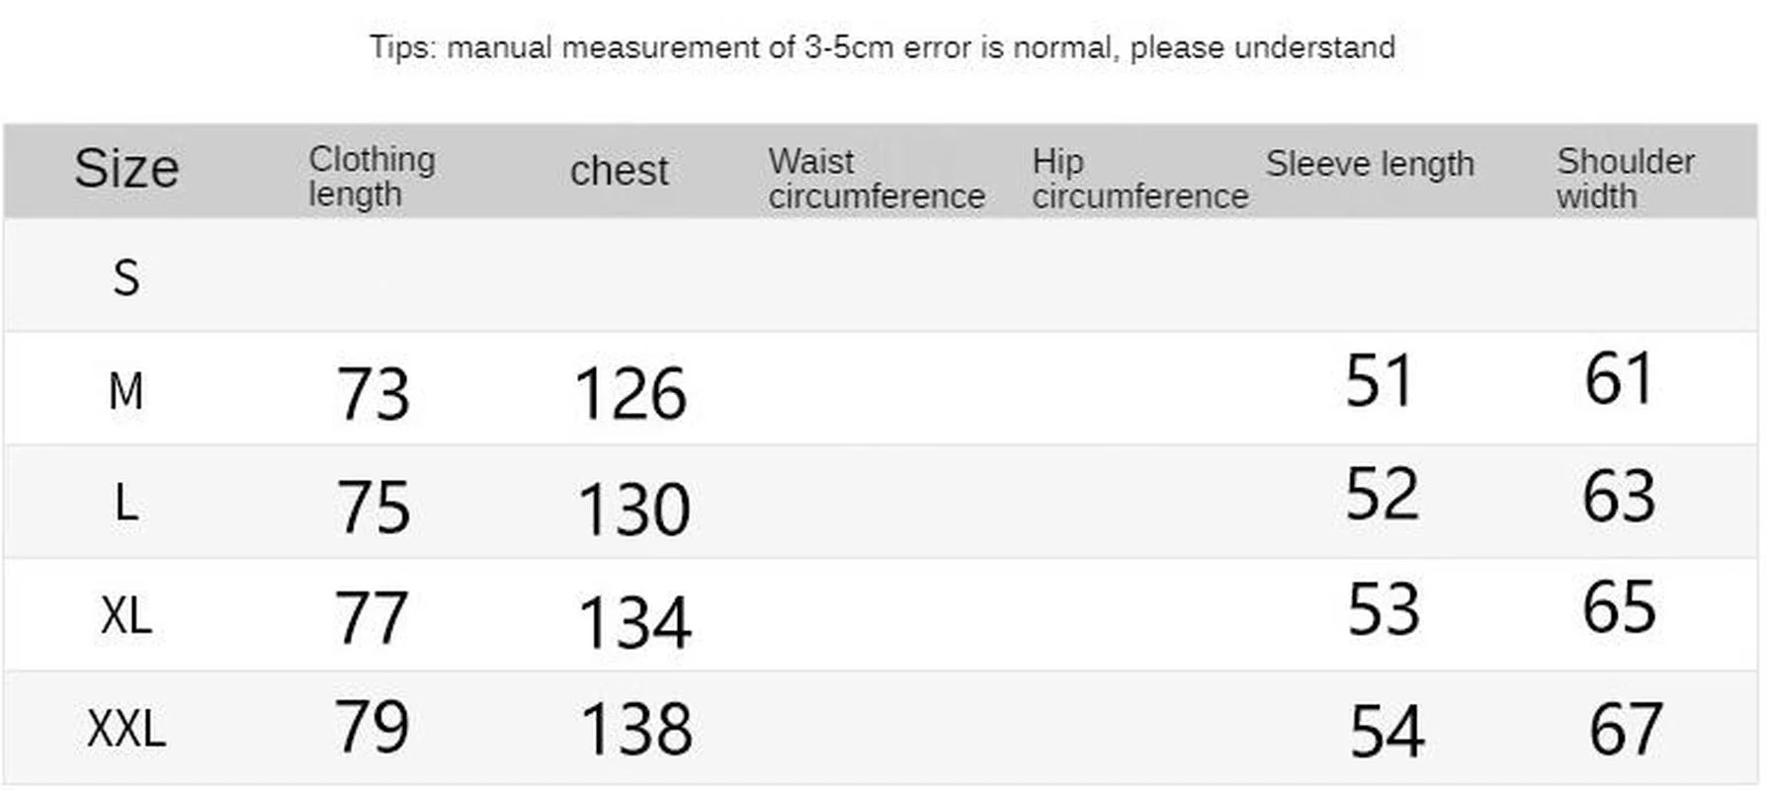The image size is (1766, 790).
Task: Click the 52 sleeve length value
Action: point(1382,494)
